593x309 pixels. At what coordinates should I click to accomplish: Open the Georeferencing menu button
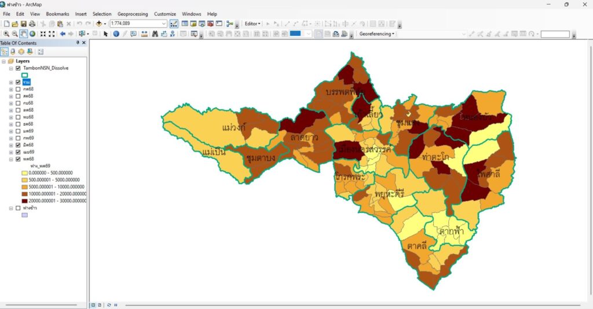coord(377,34)
